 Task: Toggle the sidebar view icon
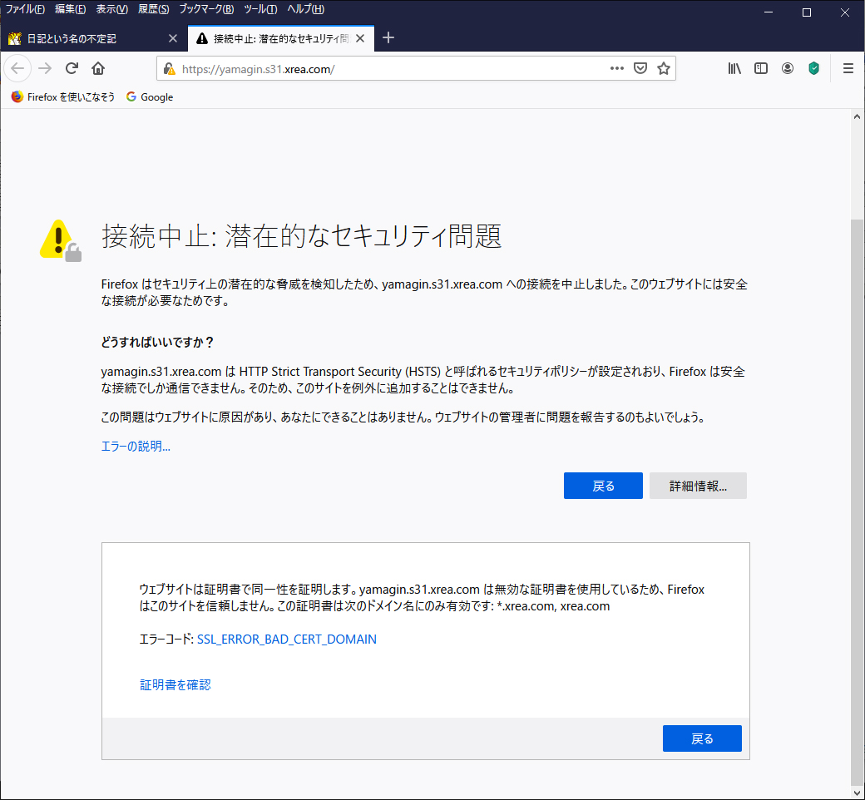pyautogui.click(x=760, y=68)
